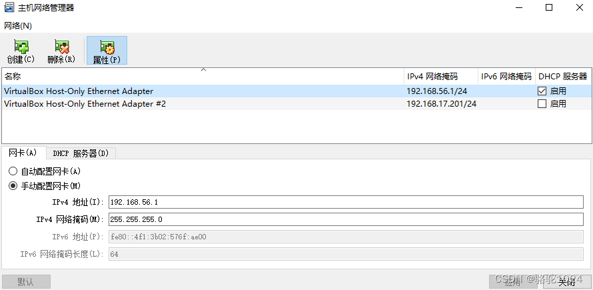
Task: Enable DHCP checkbox for Ethernet Adapter #2
Action: (542, 104)
